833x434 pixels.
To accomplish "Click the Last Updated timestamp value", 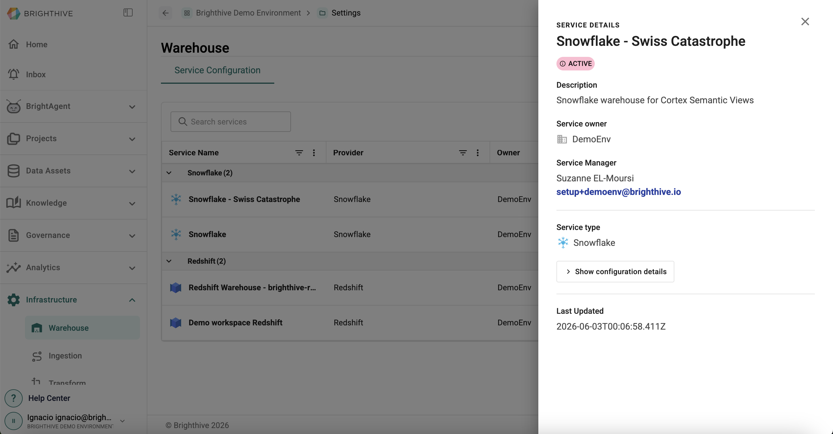I will point(611,326).
